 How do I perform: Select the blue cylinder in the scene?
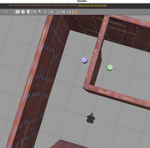[x=84, y=60]
